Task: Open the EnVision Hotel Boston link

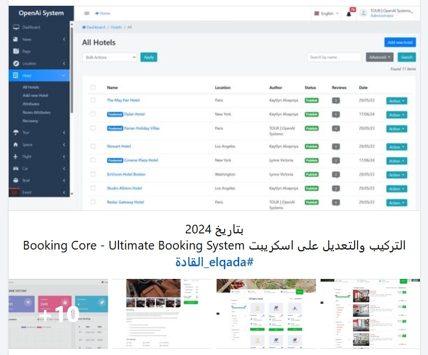Action: 126,174
